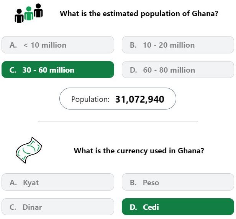Pick answer D. 60 - 80 million
The image size is (236, 219).
(x=178, y=70)
